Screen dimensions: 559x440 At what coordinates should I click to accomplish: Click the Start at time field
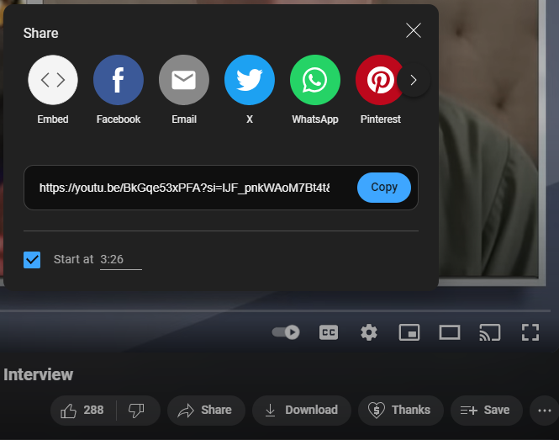click(120, 259)
